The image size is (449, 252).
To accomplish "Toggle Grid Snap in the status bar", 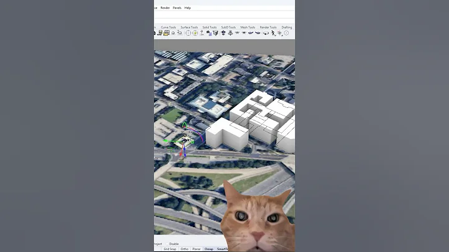I will pyautogui.click(x=170, y=249).
